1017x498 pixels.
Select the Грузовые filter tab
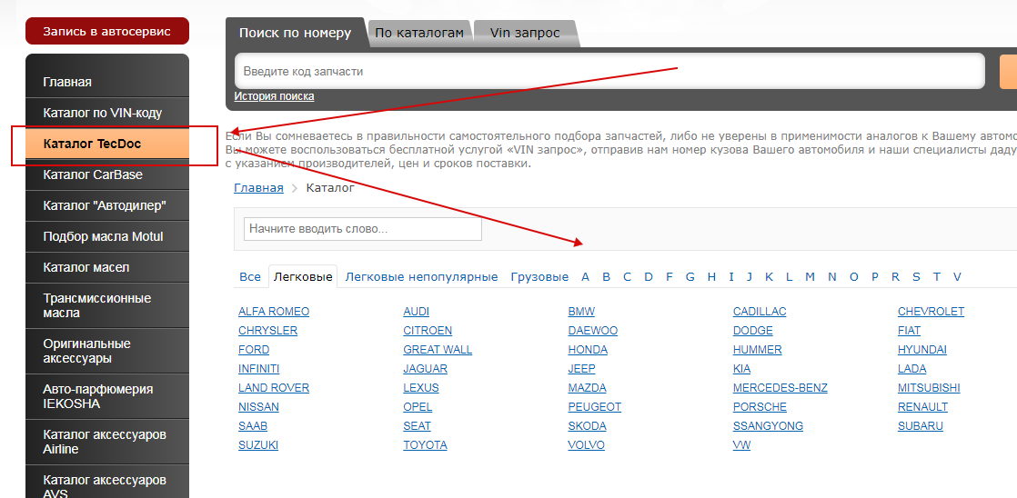[x=539, y=277]
